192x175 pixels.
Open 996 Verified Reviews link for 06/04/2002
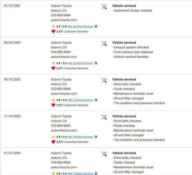pyautogui.click(x=81, y=63)
